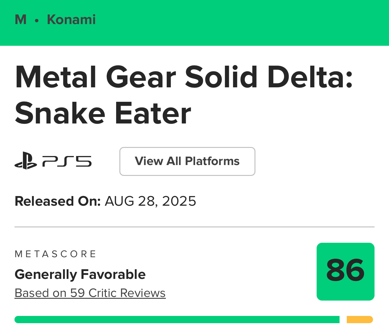Click the green 86 Metascore badge
The width and height of the screenshot is (389, 334).
(345, 271)
